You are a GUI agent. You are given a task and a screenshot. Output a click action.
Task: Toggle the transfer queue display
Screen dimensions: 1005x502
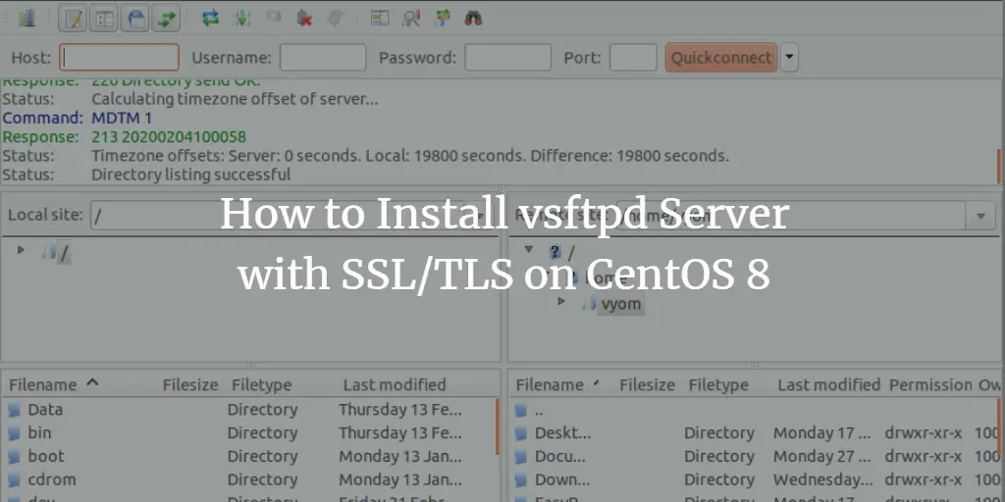point(166,19)
